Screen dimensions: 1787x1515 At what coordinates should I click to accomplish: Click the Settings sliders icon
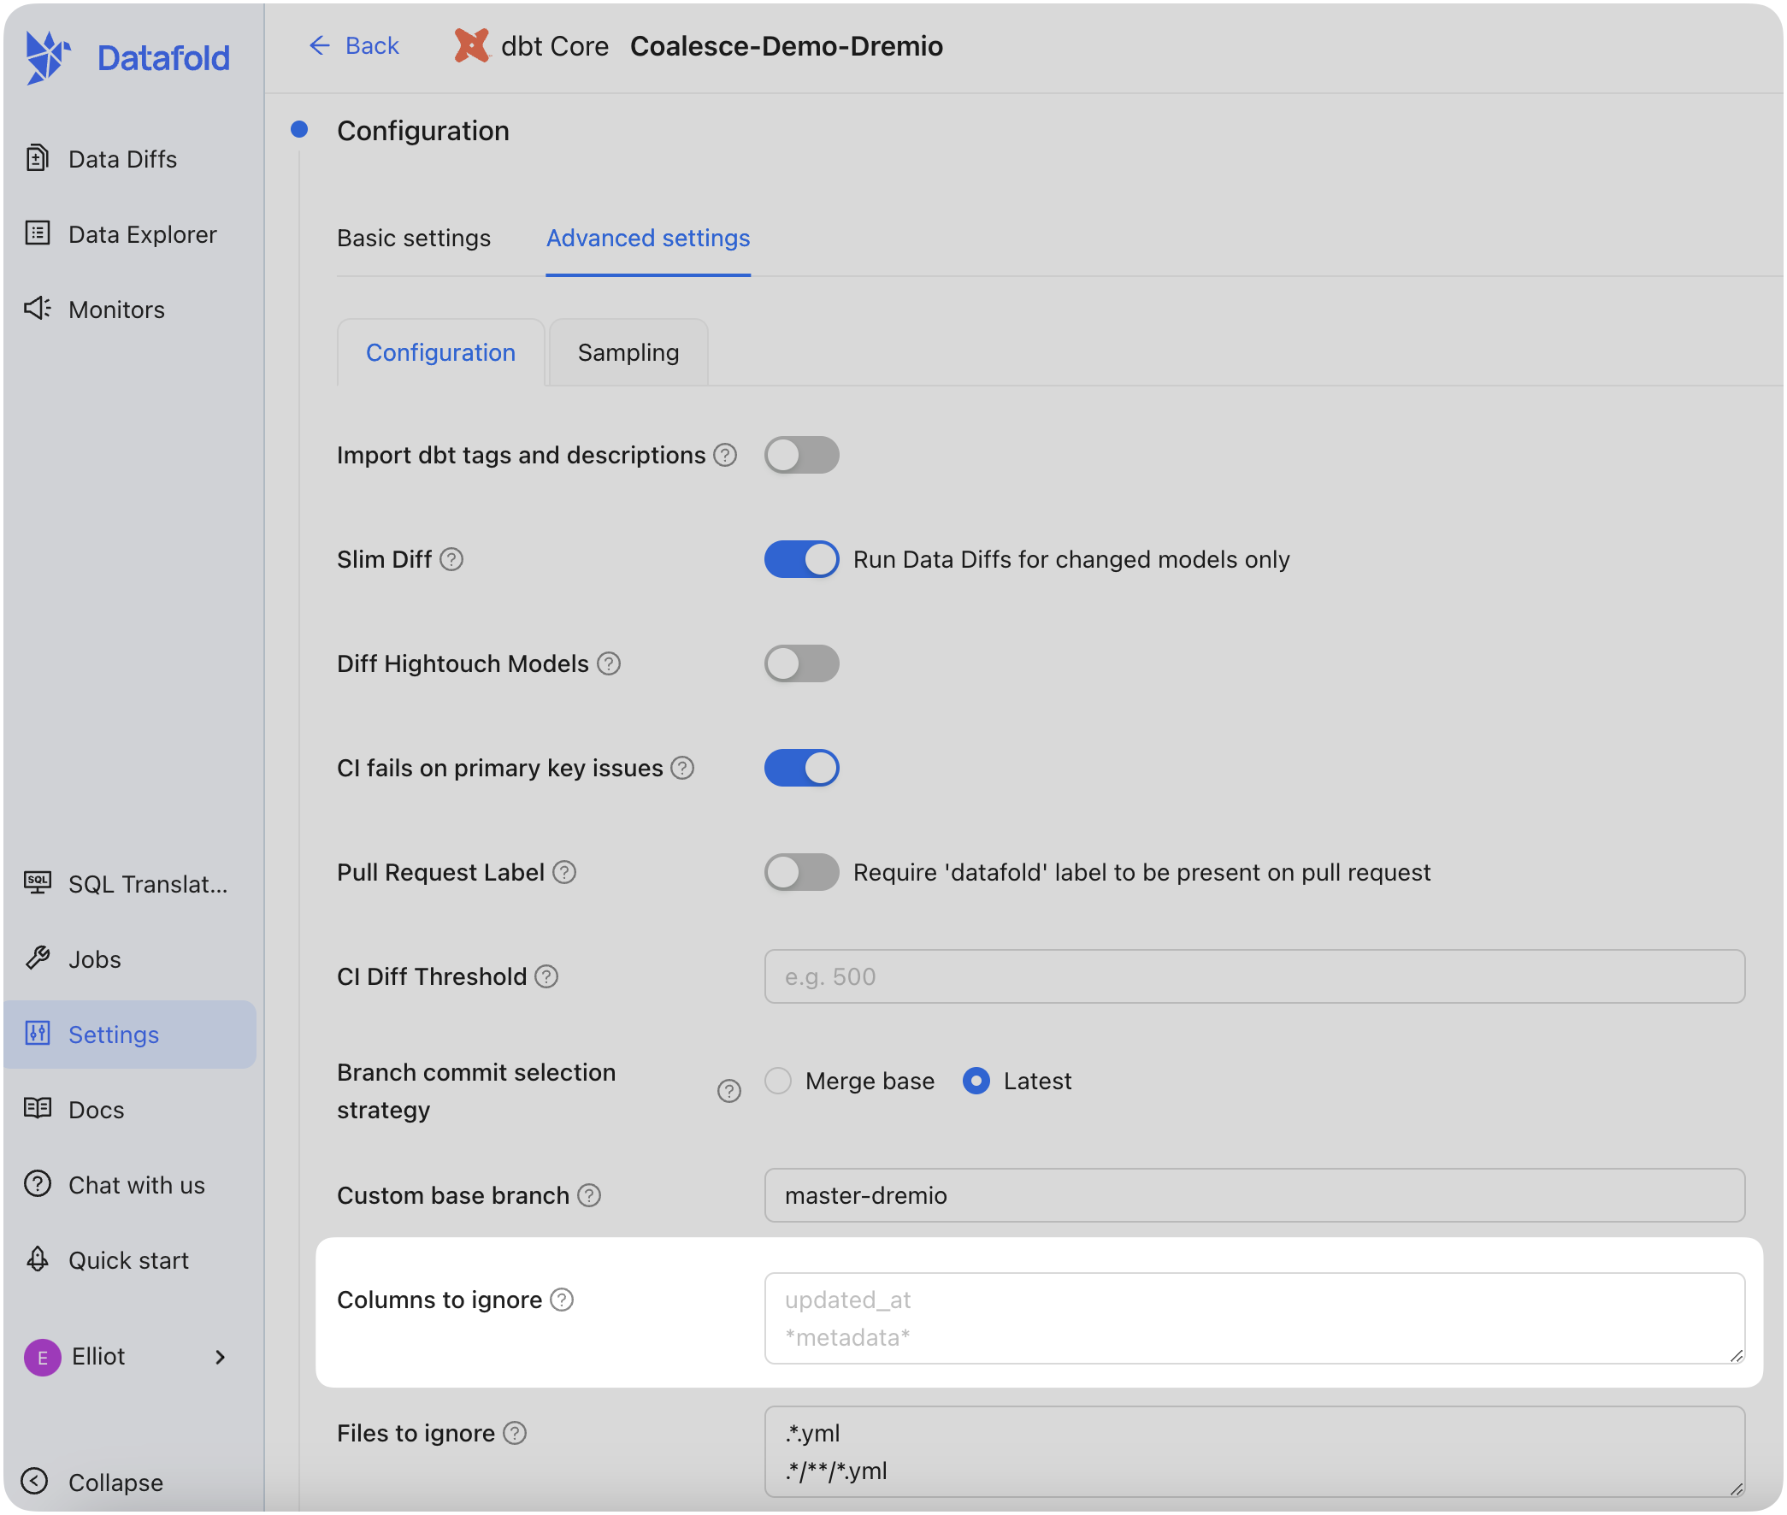(x=38, y=1033)
